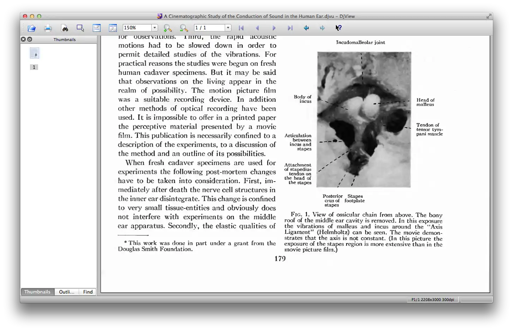Image resolution: width=513 pixels, height=331 pixels.
Task: Jump to the last page
Action: tap(290, 28)
